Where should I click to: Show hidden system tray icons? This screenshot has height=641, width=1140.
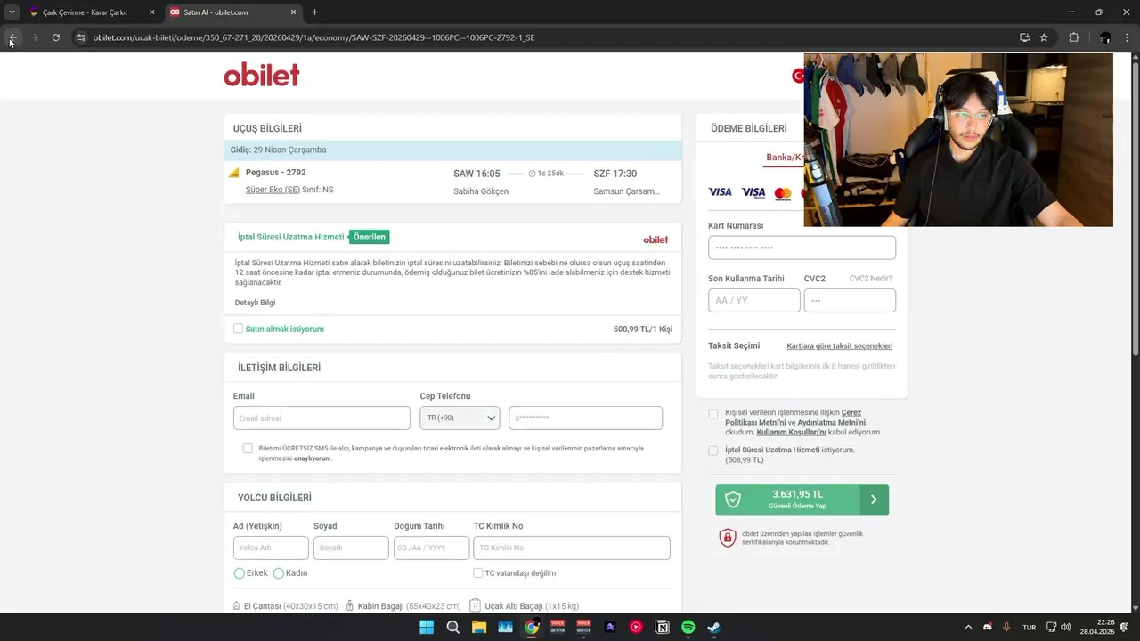pyautogui.click(x=968, y=627)
